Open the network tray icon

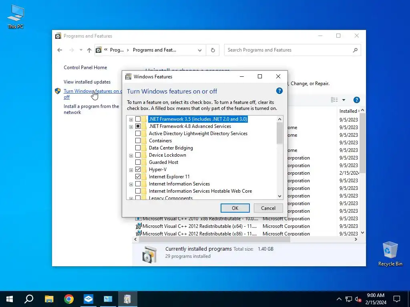[x=349, y=299]
